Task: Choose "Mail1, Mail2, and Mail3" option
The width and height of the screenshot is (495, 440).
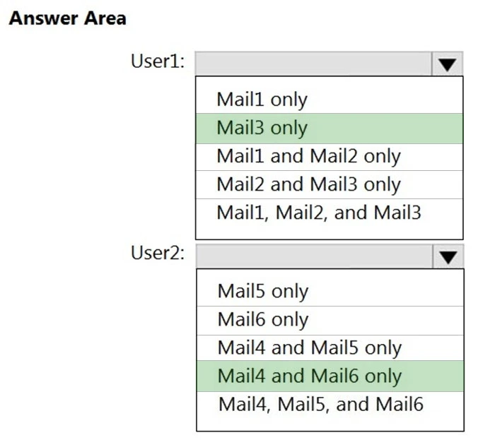Action: (x=318, y=212)
